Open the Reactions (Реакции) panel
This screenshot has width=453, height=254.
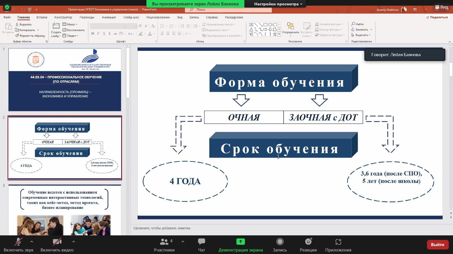click(x=308, y=242)
